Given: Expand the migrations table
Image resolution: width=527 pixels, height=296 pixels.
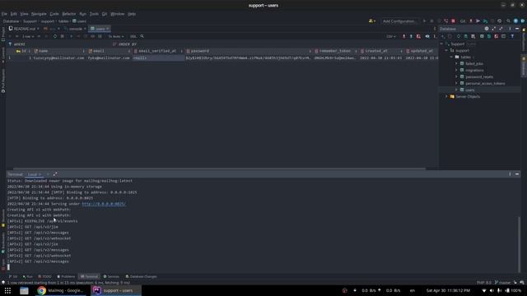Looking at the screenshot, I should coord(456,70).
